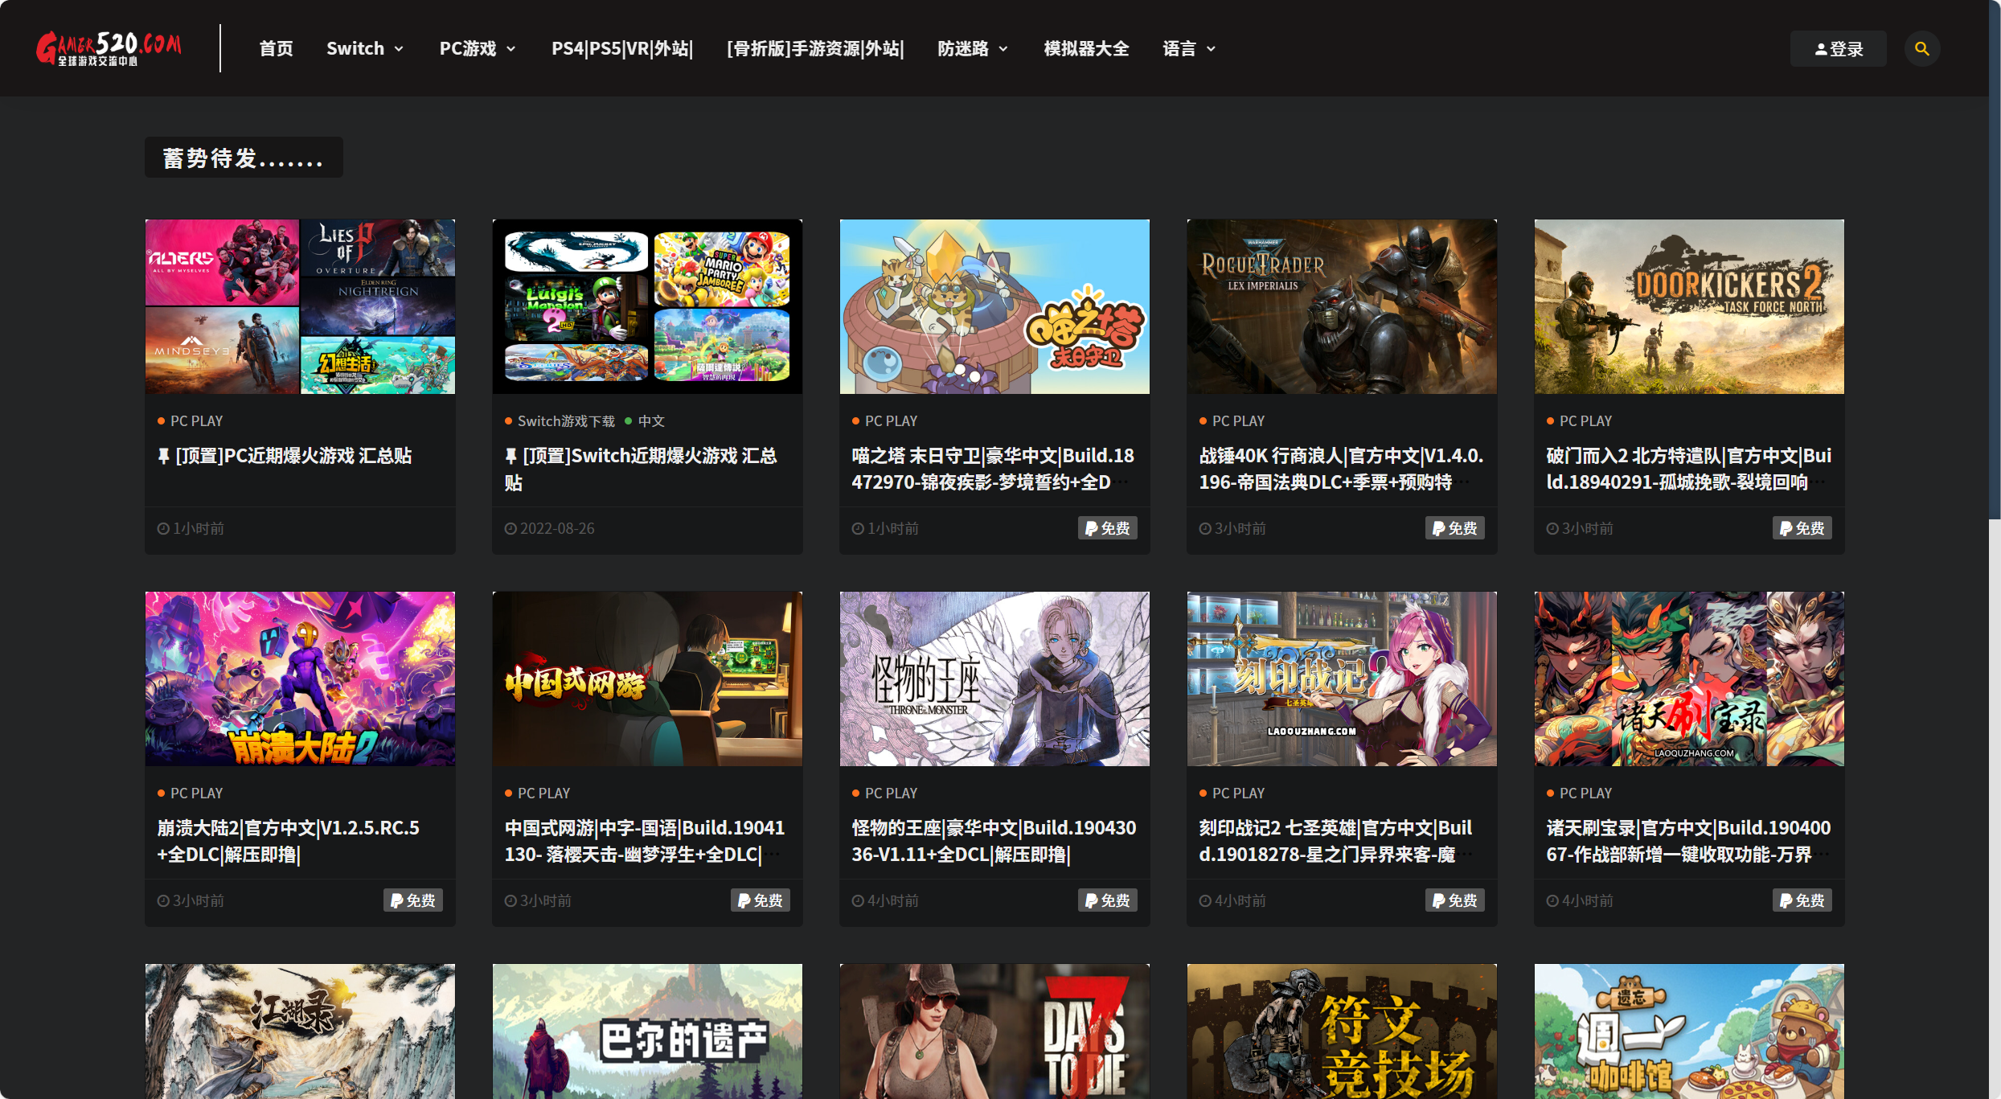Expand the PC游戏 menu dropdown

pyautogui.click(x=478, y=48)
